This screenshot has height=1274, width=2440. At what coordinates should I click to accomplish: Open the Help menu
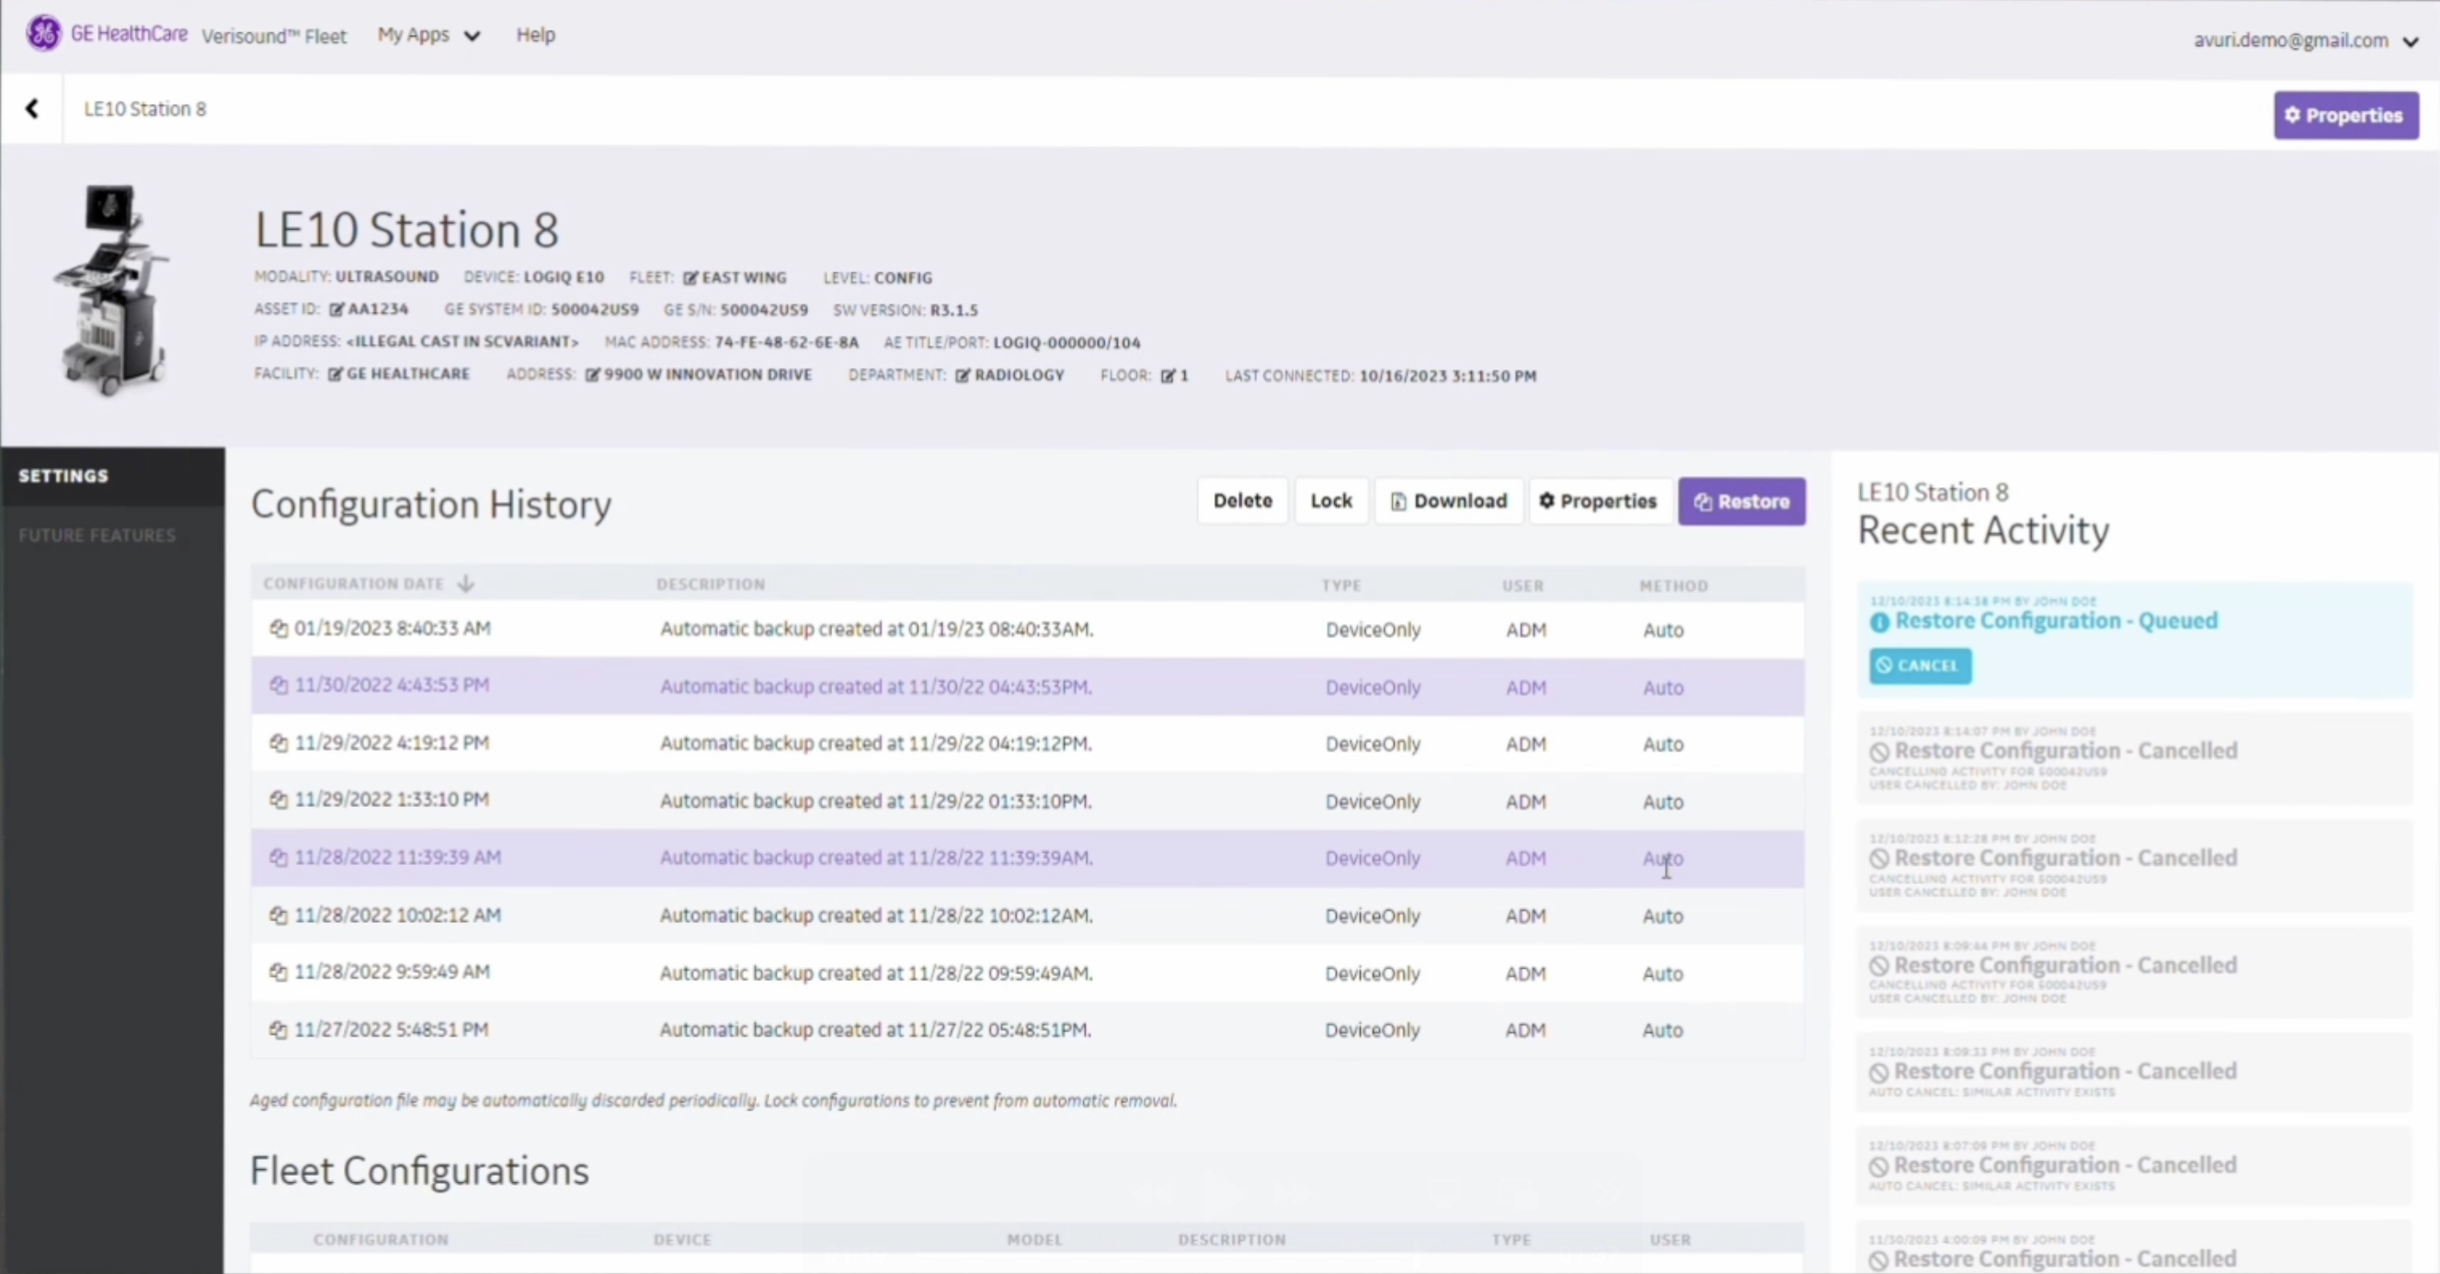(x=535, y=35)
